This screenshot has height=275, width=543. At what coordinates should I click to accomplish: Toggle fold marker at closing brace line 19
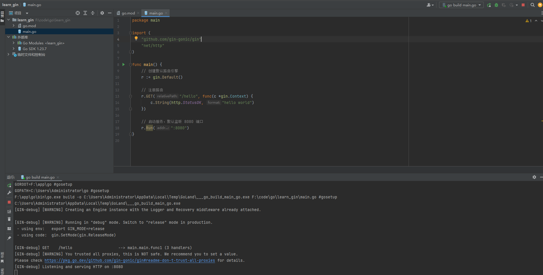pyautogui.click(x=130, y=134)
